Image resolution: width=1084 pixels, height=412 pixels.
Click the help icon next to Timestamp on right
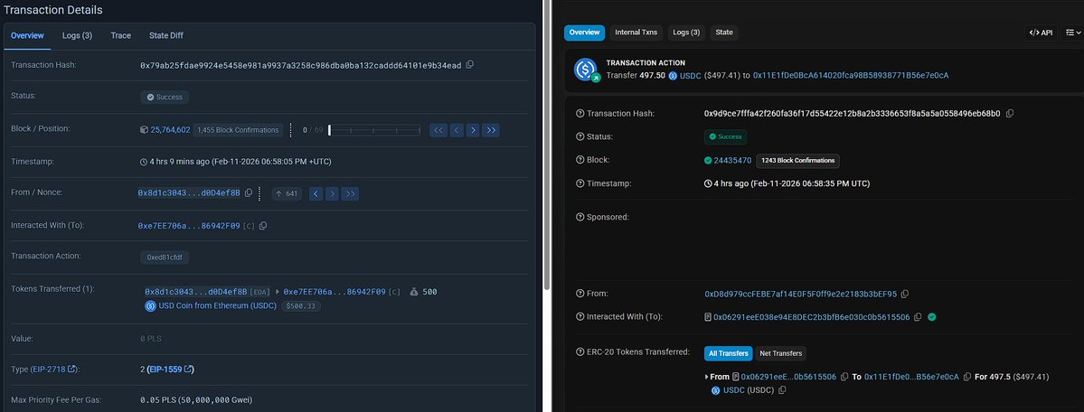[x=580, y=183]
